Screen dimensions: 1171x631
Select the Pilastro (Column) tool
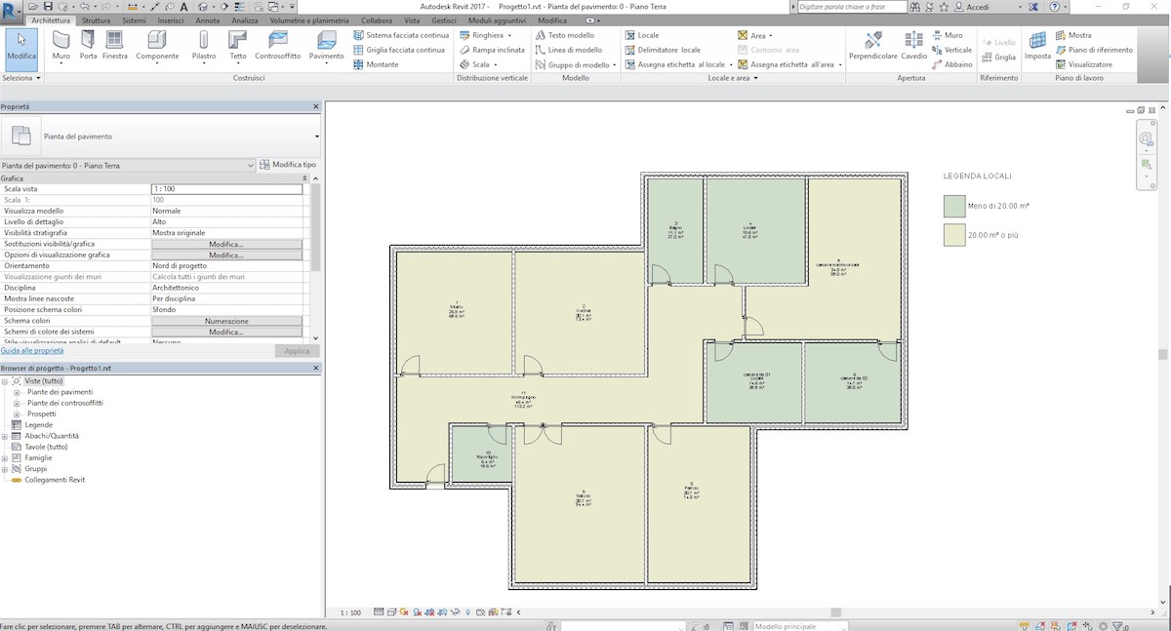[x=203, y=44]
